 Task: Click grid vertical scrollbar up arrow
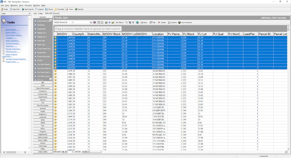pos(288,27)
